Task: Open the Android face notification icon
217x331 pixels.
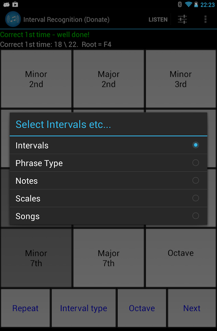Action: pos(6,4)
